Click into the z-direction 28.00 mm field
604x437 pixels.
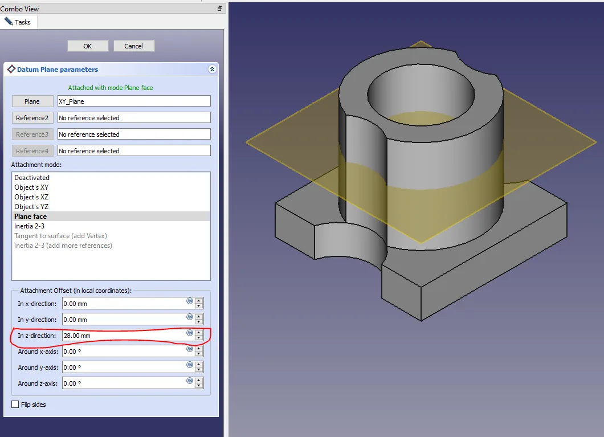[123, 336]
